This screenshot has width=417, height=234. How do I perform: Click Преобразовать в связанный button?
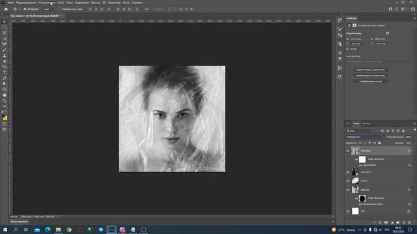pos(371,75)
